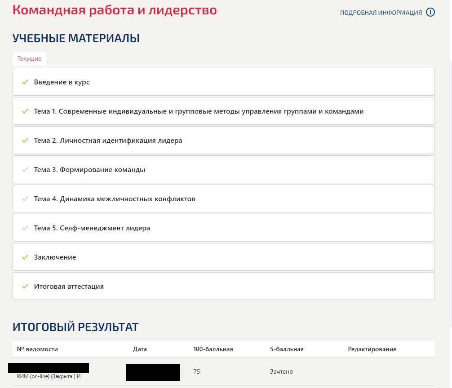Open Тема 5. Селф-менеджмент лидера title
Viewport: 452px width, 388px height.
(x=92, y=228)
